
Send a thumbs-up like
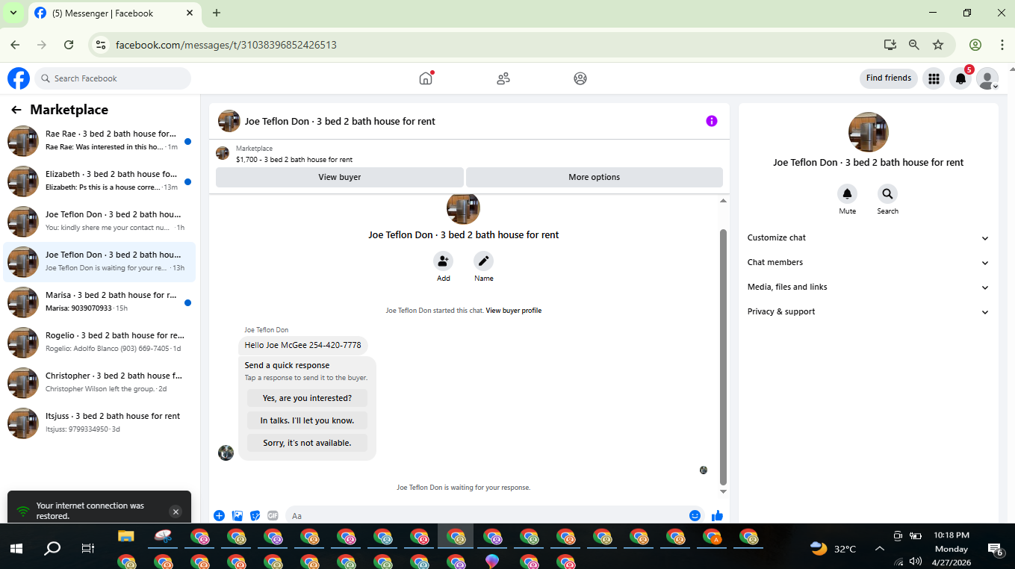pyautogui.click(x=717, y=515)
